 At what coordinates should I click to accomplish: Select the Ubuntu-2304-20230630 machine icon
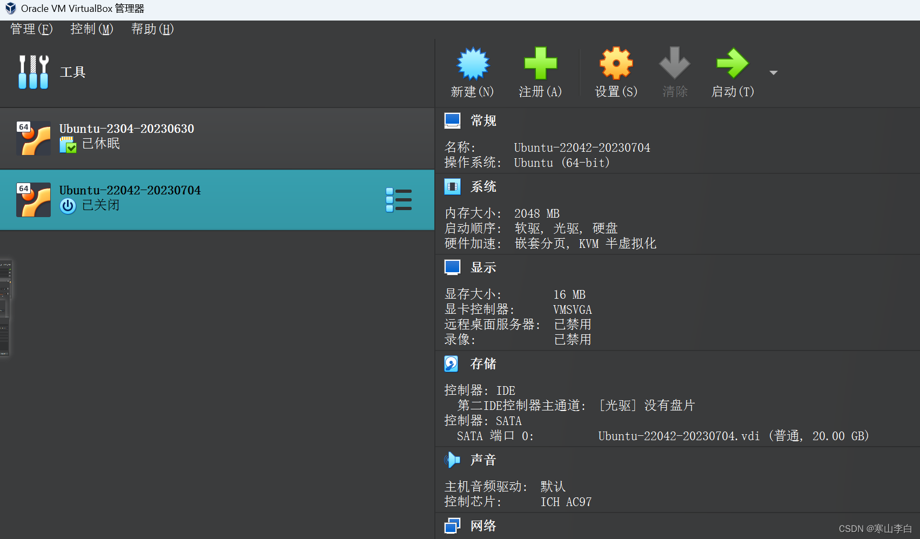33,138
